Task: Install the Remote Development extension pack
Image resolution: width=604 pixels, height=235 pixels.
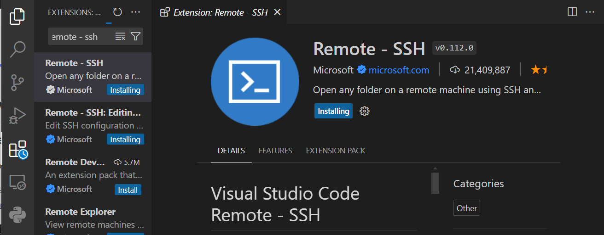Action: coord(128,190)
